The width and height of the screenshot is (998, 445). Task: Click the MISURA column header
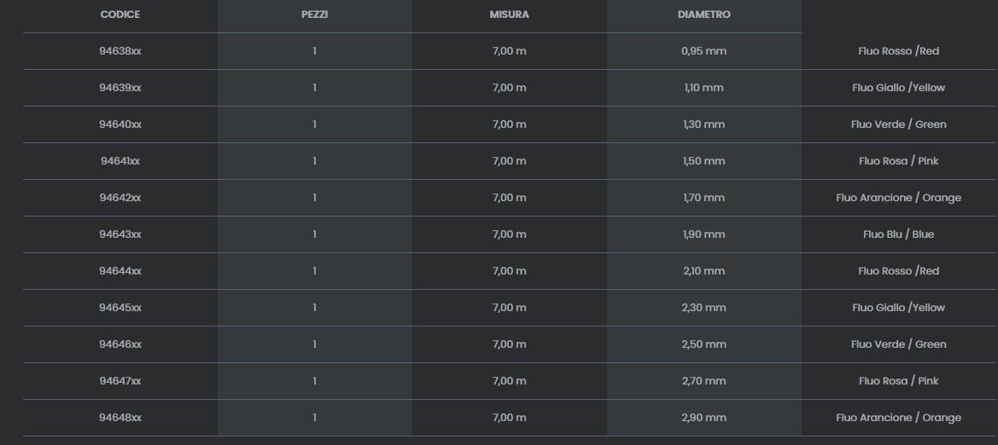[x=509, y=15]
